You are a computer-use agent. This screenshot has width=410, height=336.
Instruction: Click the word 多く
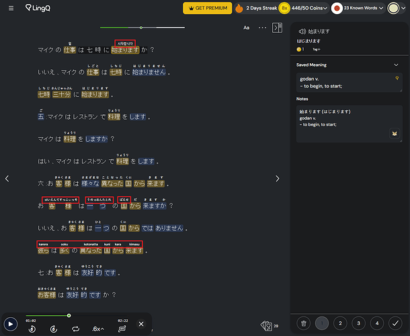click(x=65, y=251)
